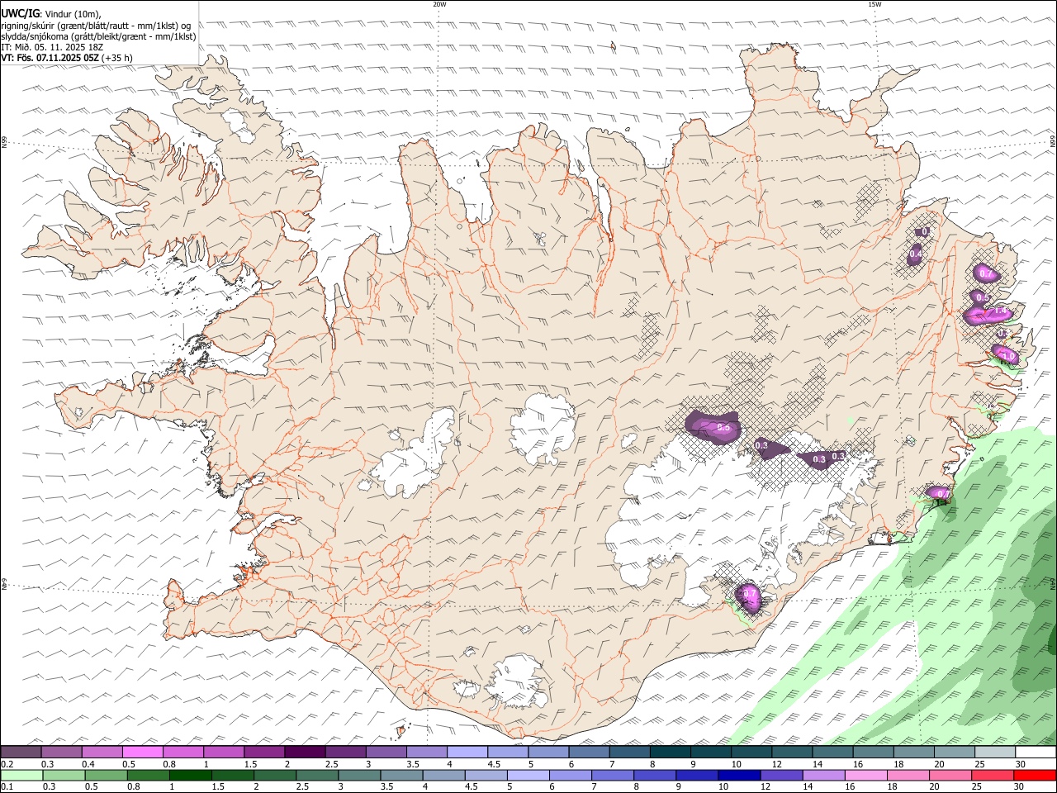Click the 'UWC/IG: Vindur (10m)' title text

click(51, 14)
